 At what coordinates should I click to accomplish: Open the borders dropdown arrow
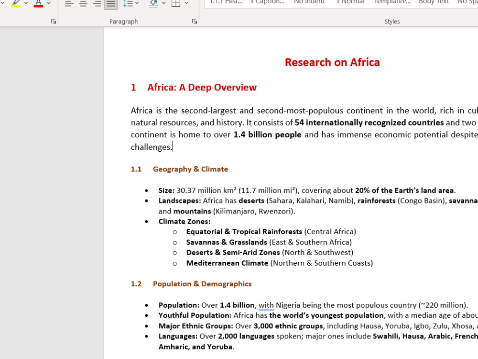pyautogui.click(x=186, y=3)
